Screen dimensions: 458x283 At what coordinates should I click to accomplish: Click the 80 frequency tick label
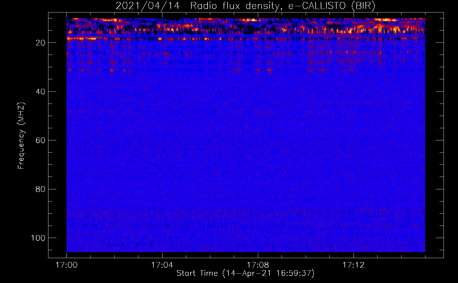(40, 189)
